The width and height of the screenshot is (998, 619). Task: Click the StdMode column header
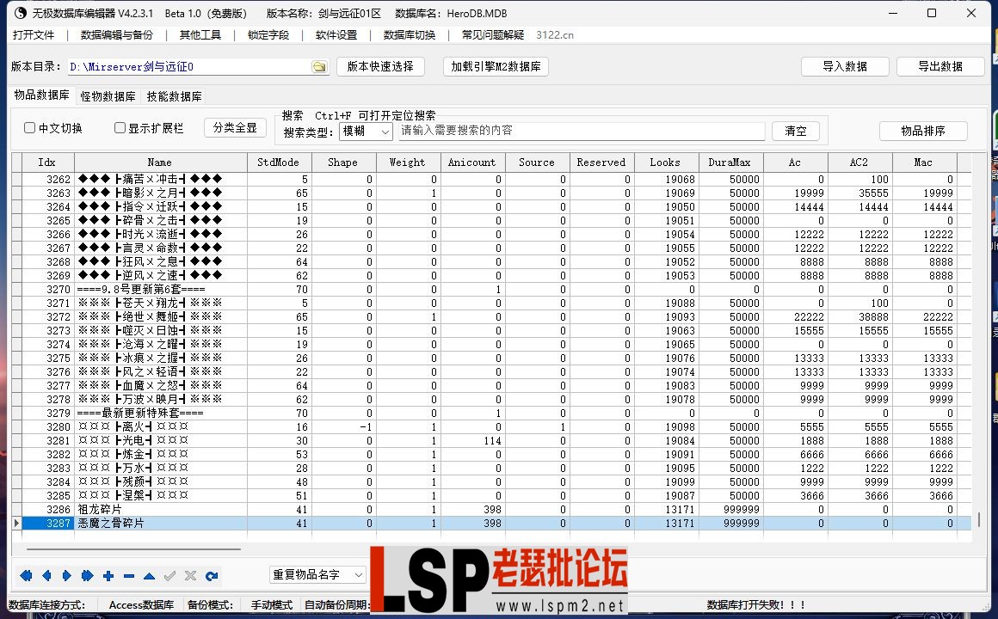278,162
